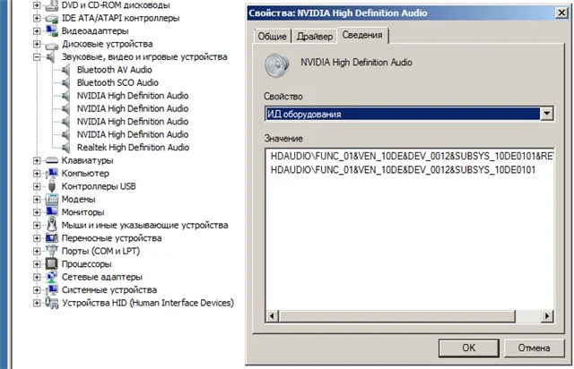Select the Bluetooth SCO Audio label

[x=117, y=83]
